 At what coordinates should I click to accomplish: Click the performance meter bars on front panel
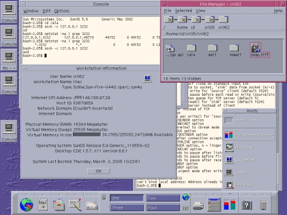[230, 205]
